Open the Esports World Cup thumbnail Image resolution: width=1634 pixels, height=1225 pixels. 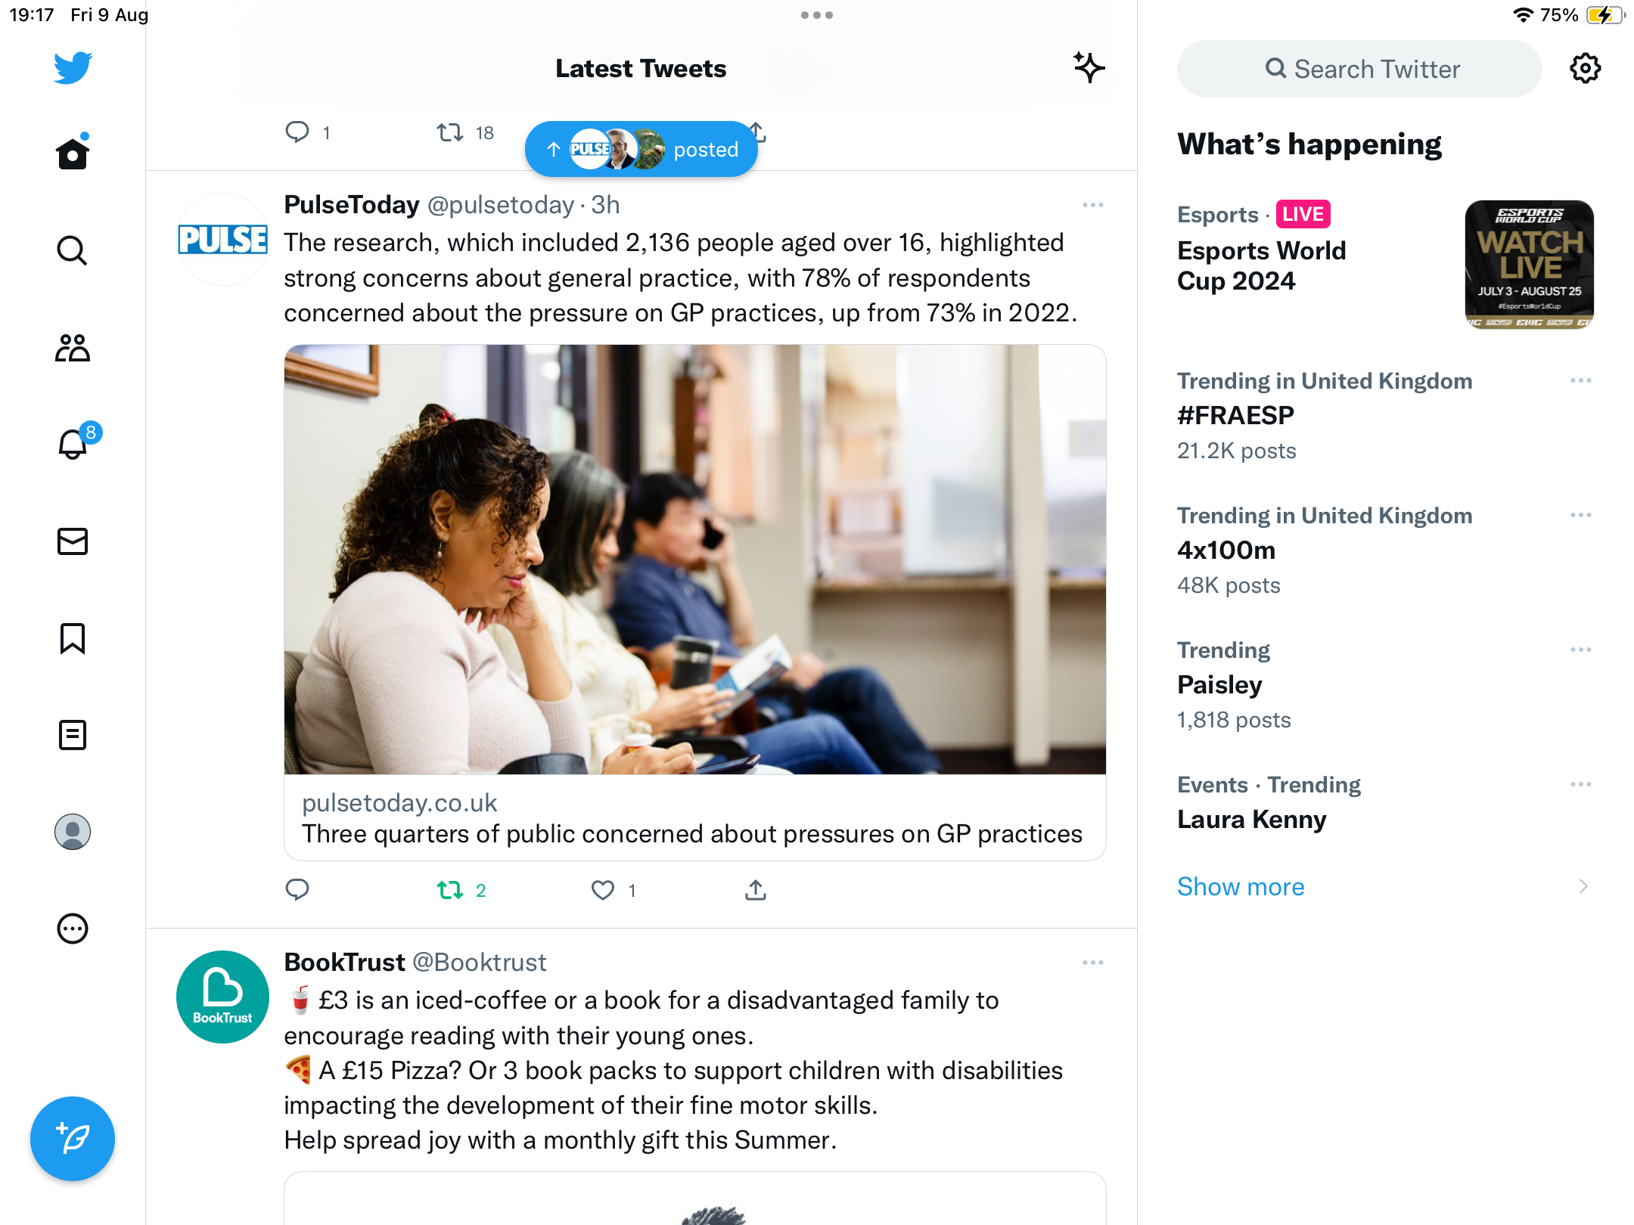1529,265
